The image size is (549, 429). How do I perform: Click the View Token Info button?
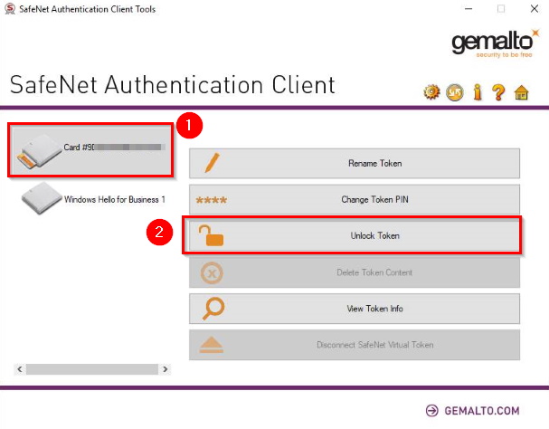pos(355,309)
